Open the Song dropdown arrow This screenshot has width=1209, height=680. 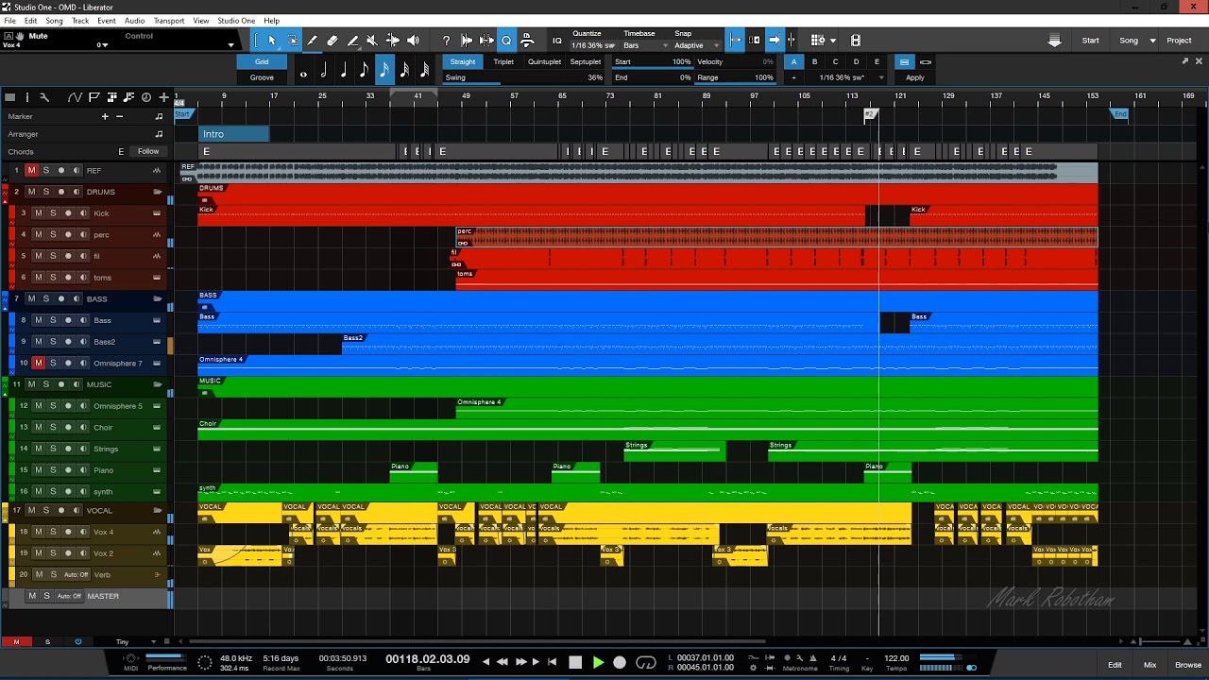coord(1152,41)
